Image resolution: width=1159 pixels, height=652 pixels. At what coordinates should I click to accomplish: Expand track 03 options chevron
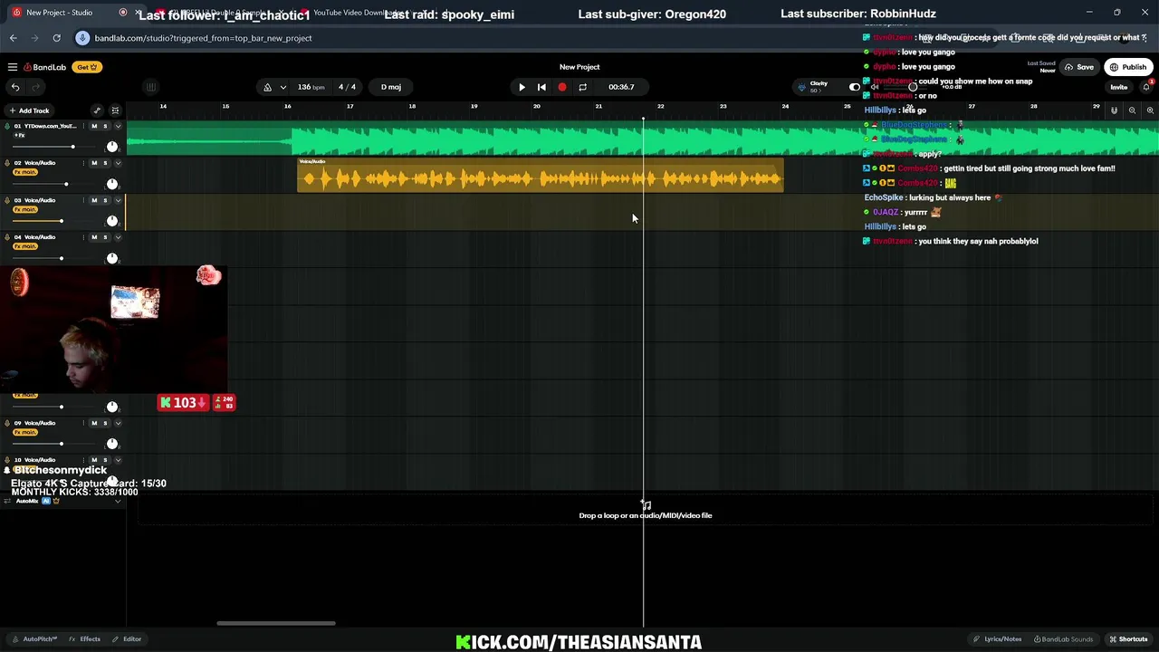(x=118, y=200)
